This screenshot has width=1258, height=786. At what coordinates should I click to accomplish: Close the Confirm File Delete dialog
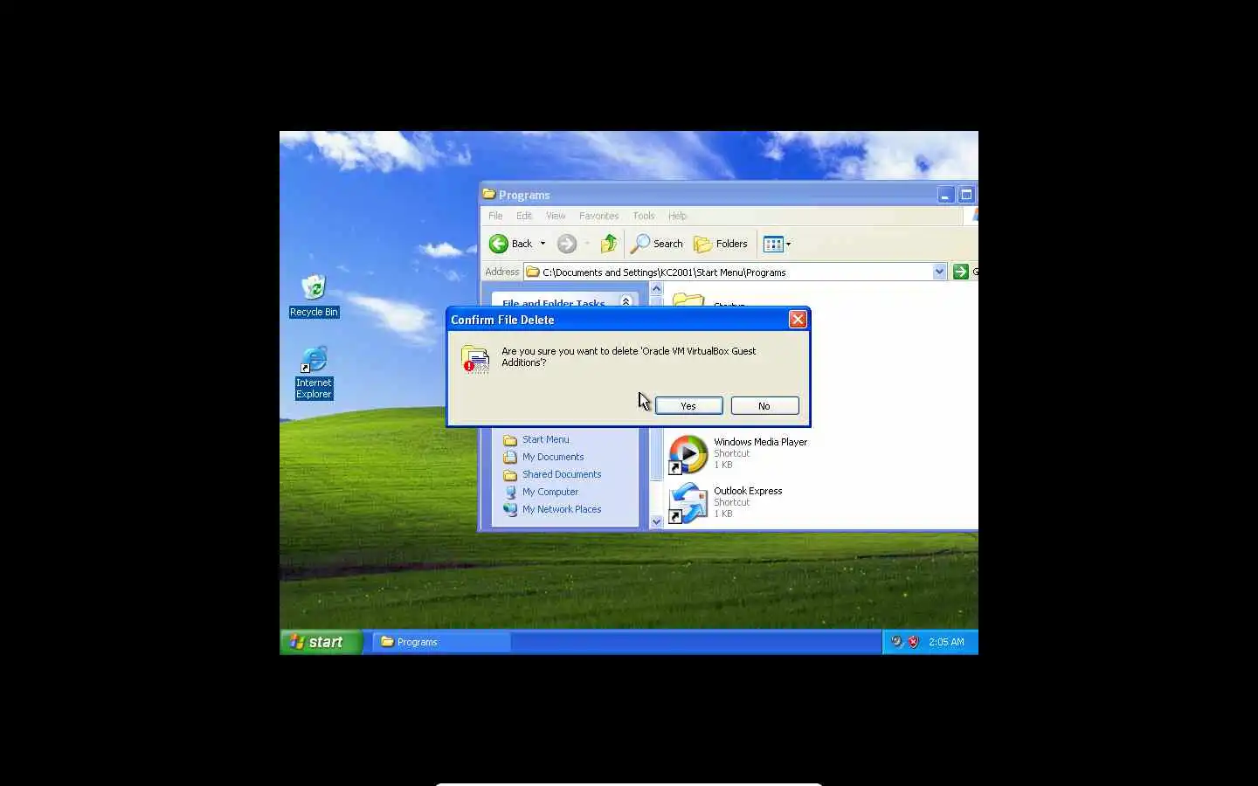click(x=798, y=320)
